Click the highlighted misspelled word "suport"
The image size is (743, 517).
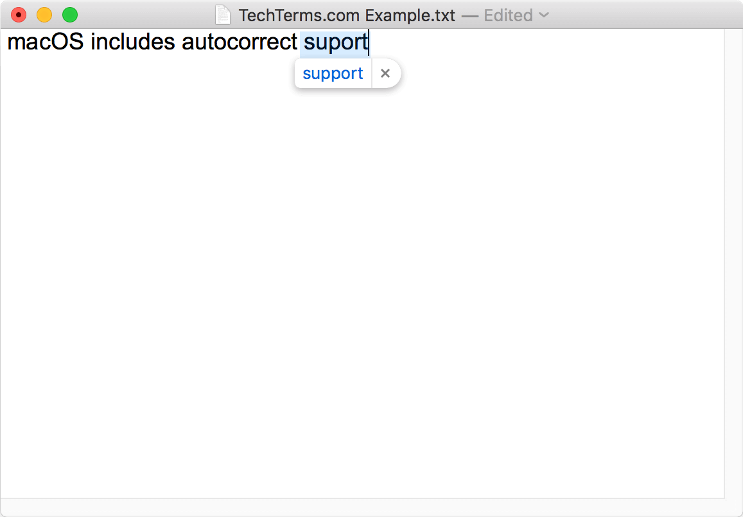[335, 42]
